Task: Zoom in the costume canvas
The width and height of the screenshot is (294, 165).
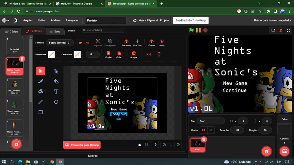Action: click(178, 145)
